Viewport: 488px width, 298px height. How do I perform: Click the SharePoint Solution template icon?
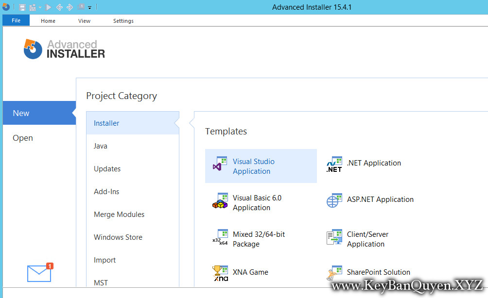click(x=334, y=273)
